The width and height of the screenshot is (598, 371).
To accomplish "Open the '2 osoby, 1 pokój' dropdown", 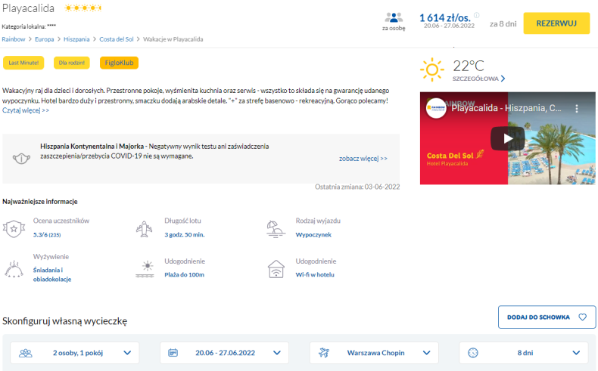I will click(x=75, y=353).
